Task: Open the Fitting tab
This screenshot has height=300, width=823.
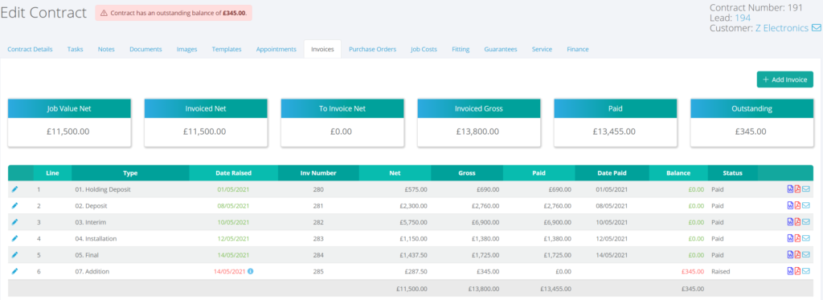Action: pyautogui.click(x=461, y=49)
